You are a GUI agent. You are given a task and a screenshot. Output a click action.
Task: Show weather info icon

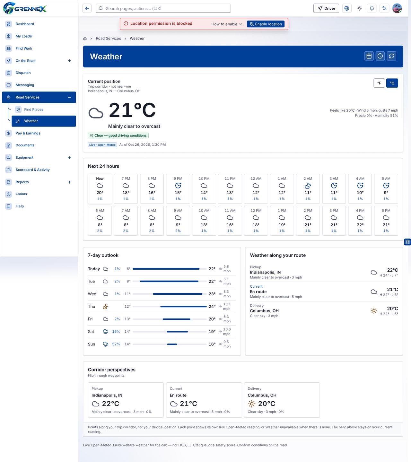point(380,56)
